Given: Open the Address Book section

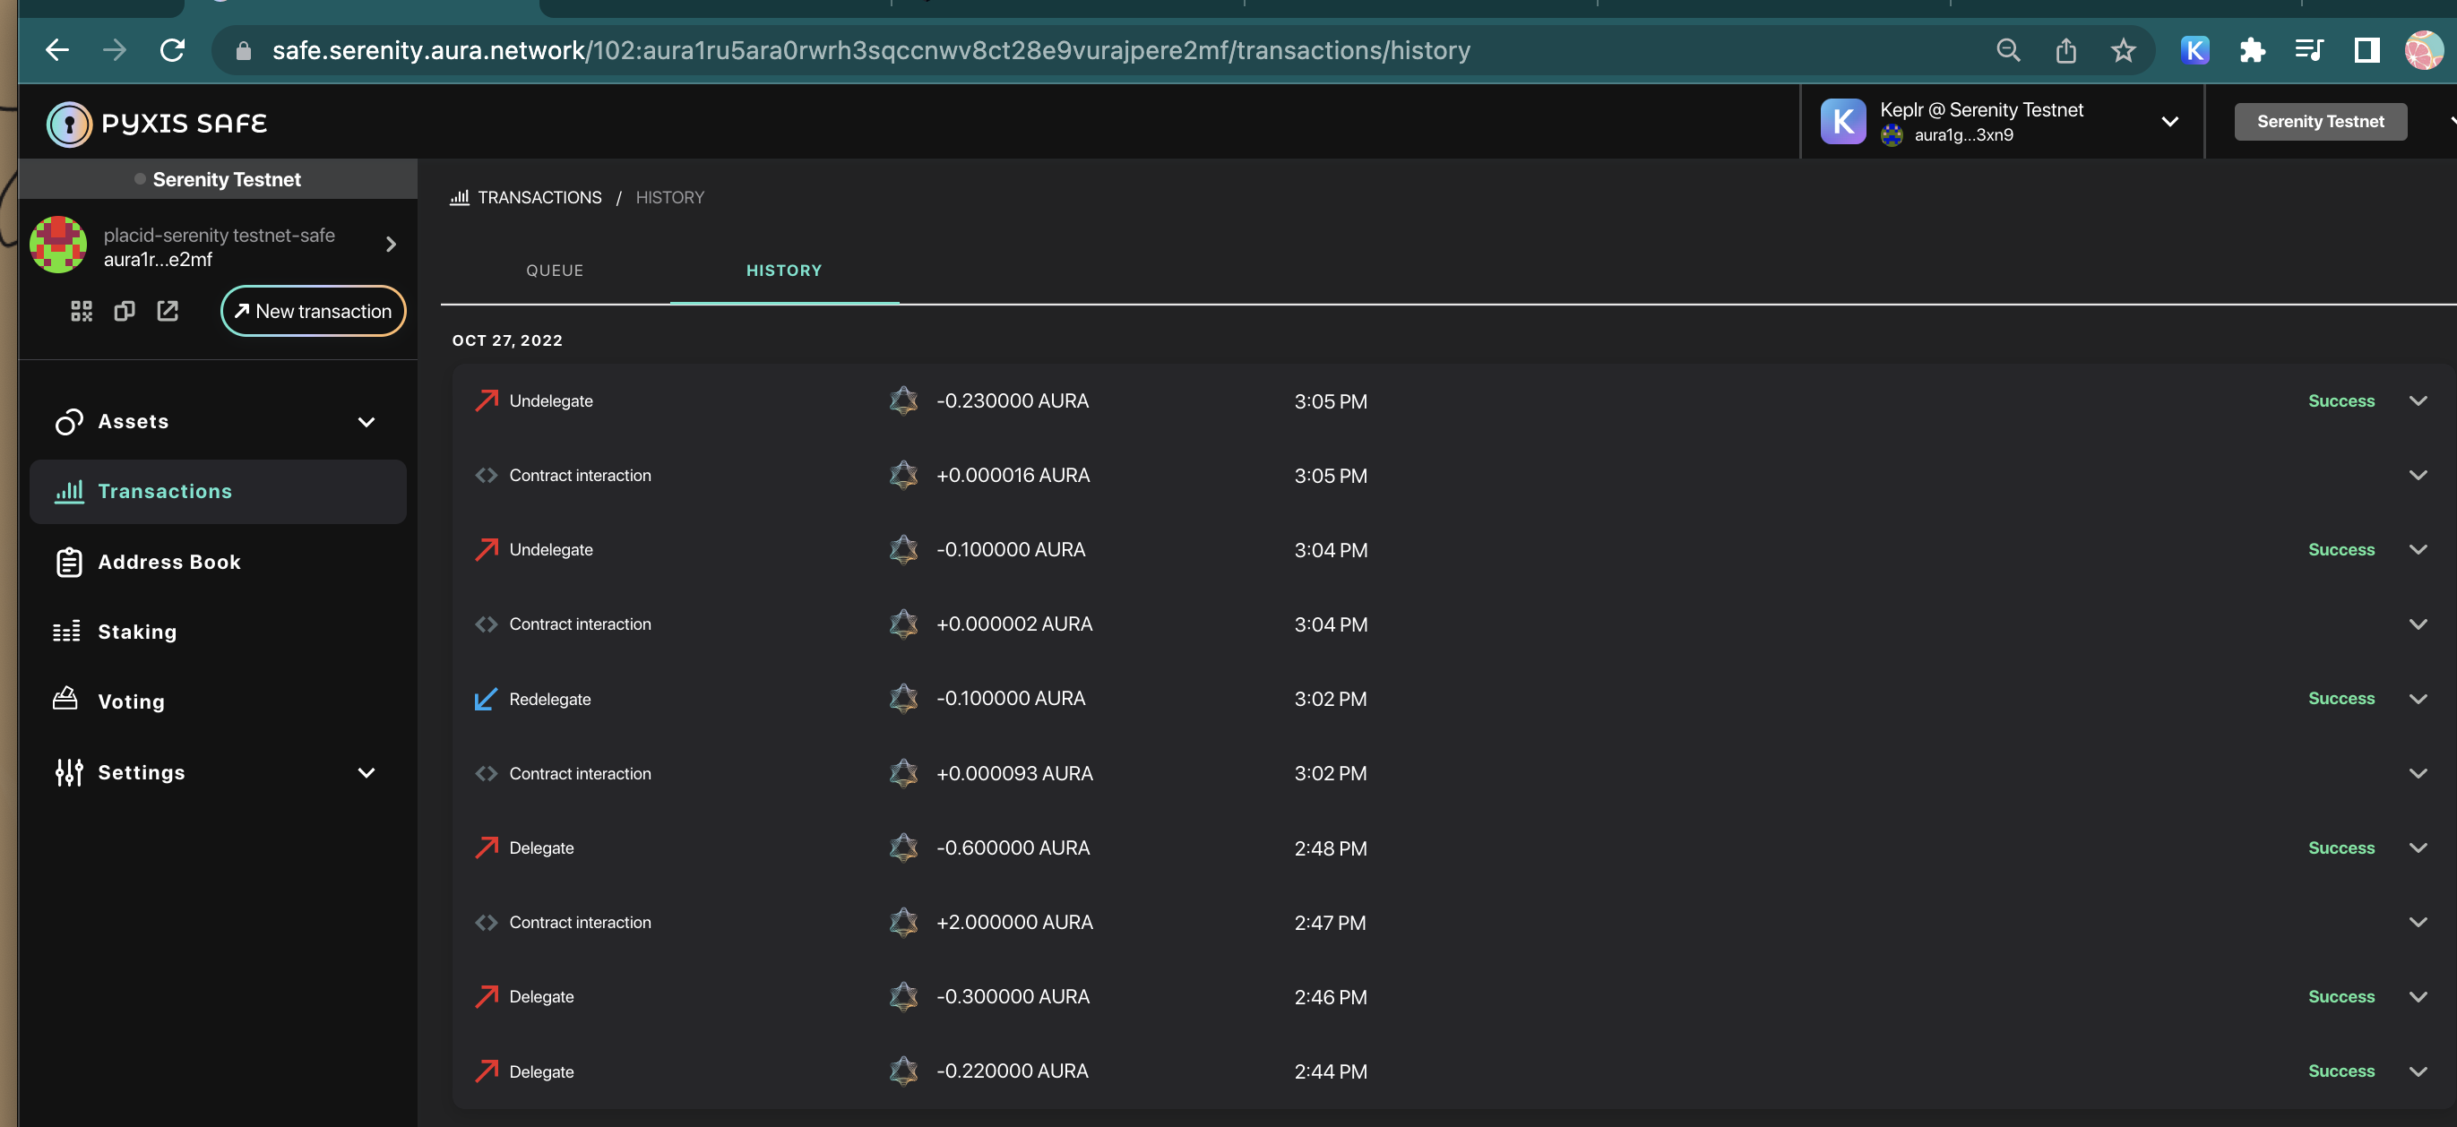Looking at the screenshot, I should [x=169, y=562].
